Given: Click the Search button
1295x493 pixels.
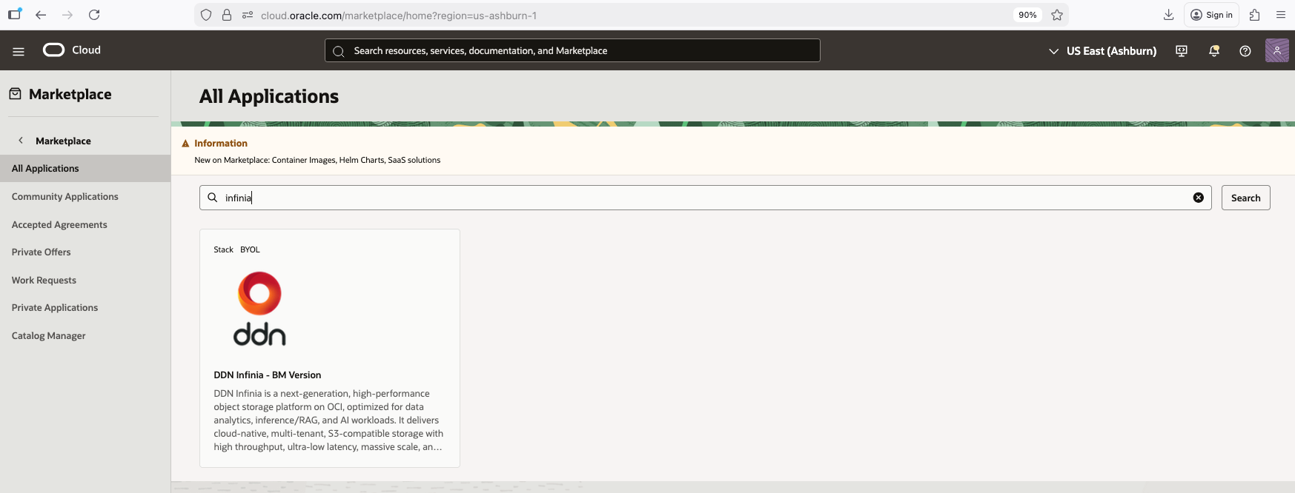Looking at the screenshot, I should coord(1245,198).
